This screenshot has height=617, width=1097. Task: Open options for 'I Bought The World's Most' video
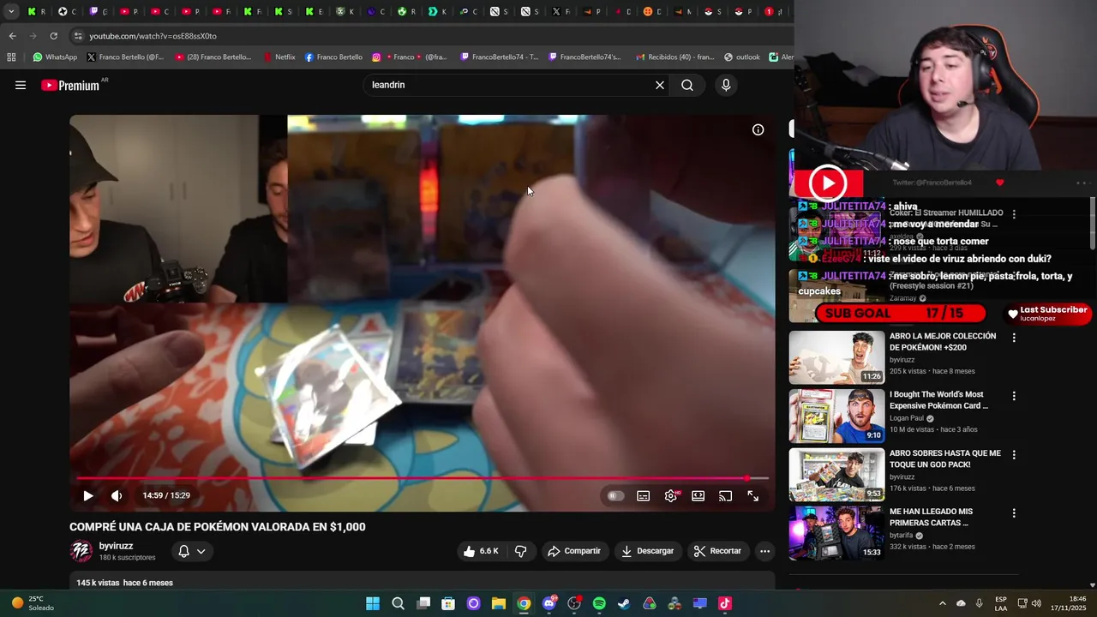(x=1014, y=396)
